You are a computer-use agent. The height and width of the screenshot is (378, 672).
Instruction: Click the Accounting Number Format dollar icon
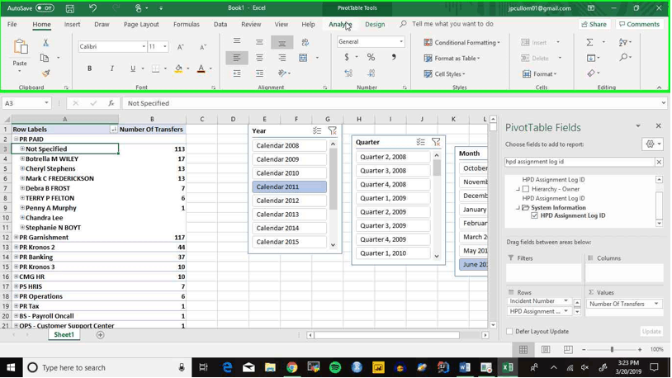tap(347, 58)
